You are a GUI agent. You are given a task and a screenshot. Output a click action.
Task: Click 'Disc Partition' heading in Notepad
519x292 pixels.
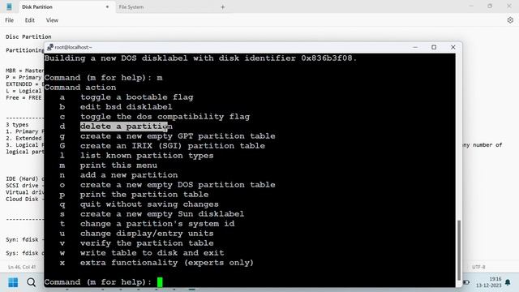(28, 36)
